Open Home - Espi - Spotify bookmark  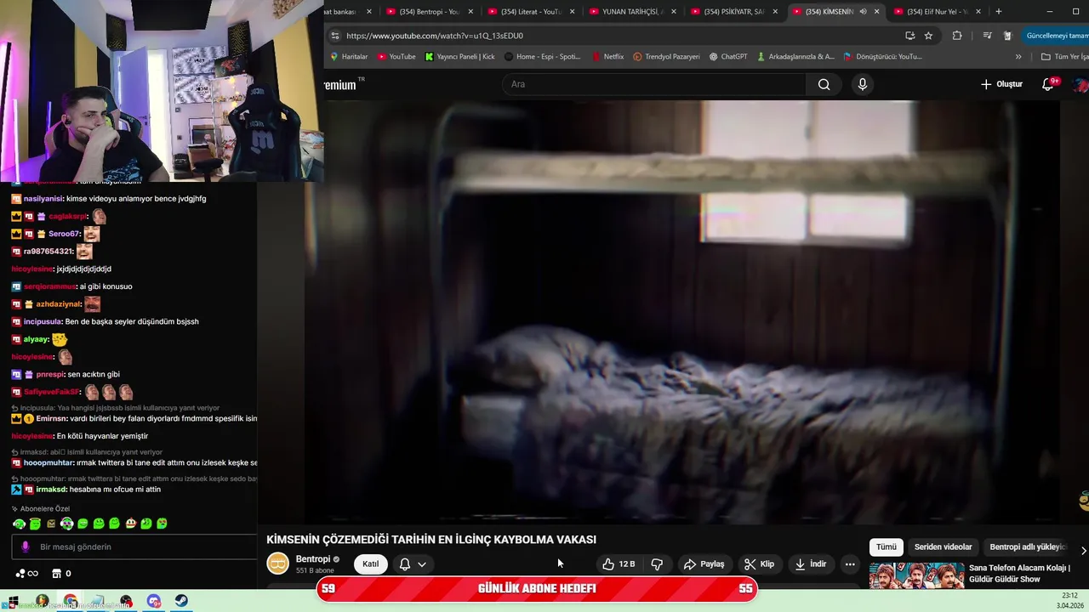tap(542, 57)
